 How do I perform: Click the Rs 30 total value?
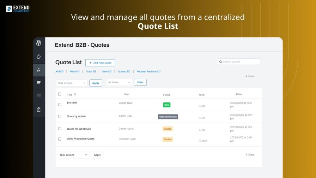(x=202, y=118)
